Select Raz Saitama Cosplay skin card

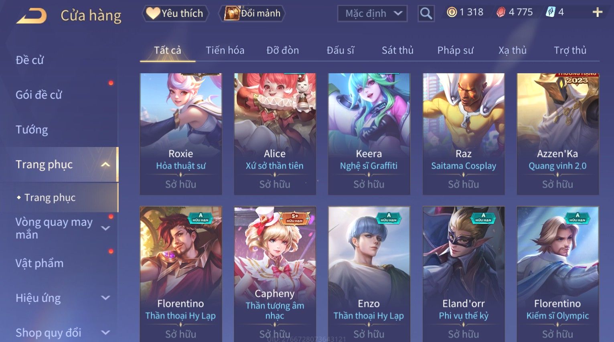464,134
